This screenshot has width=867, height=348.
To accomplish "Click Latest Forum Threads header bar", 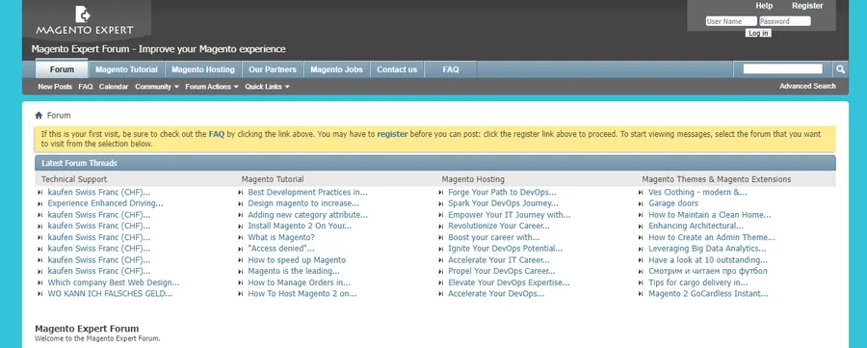I will 435,163.
